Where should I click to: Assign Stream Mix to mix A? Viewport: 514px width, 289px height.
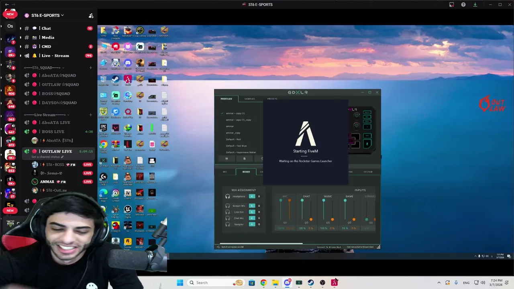(252, 206)
